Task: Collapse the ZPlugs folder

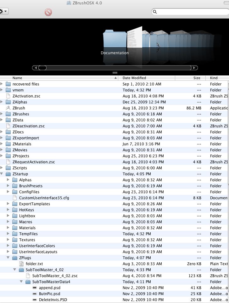Action: pos(8,258)
